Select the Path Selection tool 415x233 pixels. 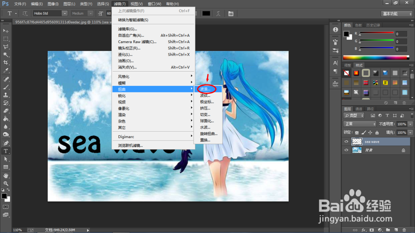(x=5, y=159)
